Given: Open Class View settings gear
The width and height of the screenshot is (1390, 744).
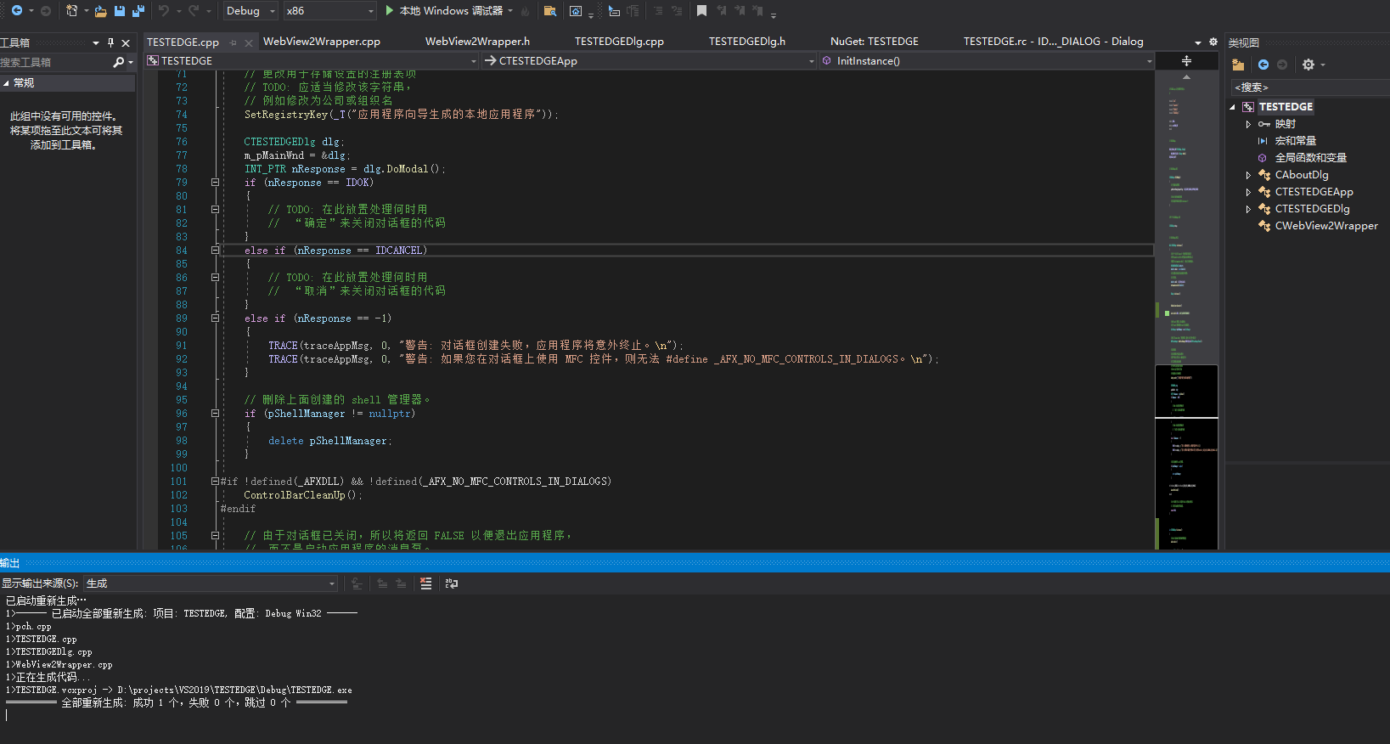Looking at the screenshot, I should click(1308, 65).
